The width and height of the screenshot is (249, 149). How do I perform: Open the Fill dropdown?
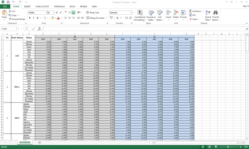[193, 15]
